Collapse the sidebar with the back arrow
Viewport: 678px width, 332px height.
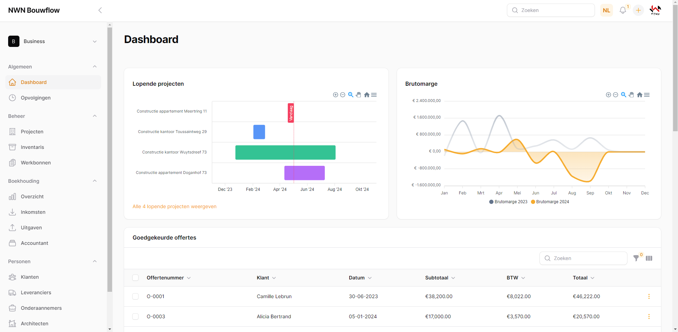pos(100,10)
